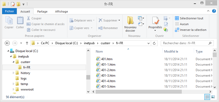This screenshot has height=102, width=219.
Task: Create a Nouveau dossier
Action: click(x=130, y=24)
